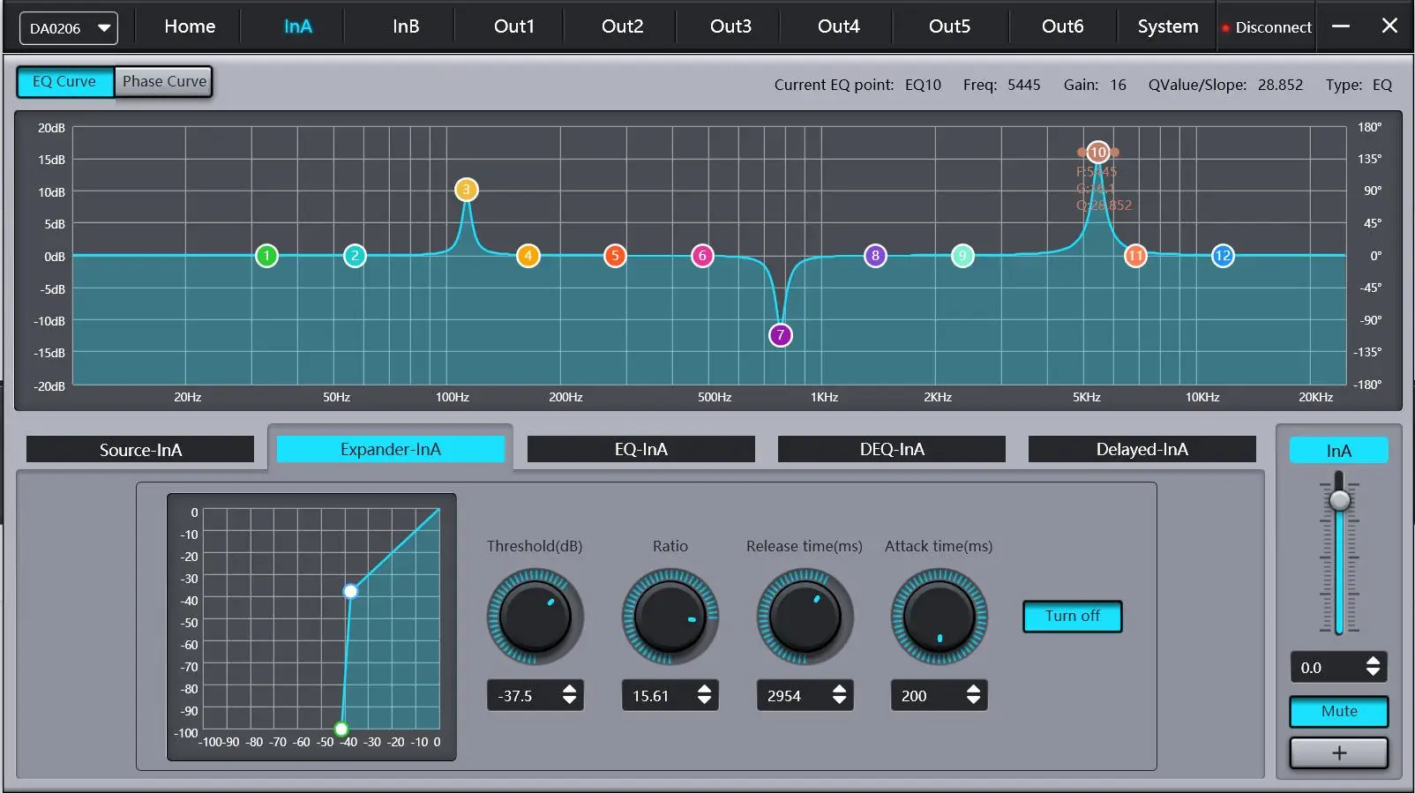Select the green EQ point 1 node

click(266, 257)
